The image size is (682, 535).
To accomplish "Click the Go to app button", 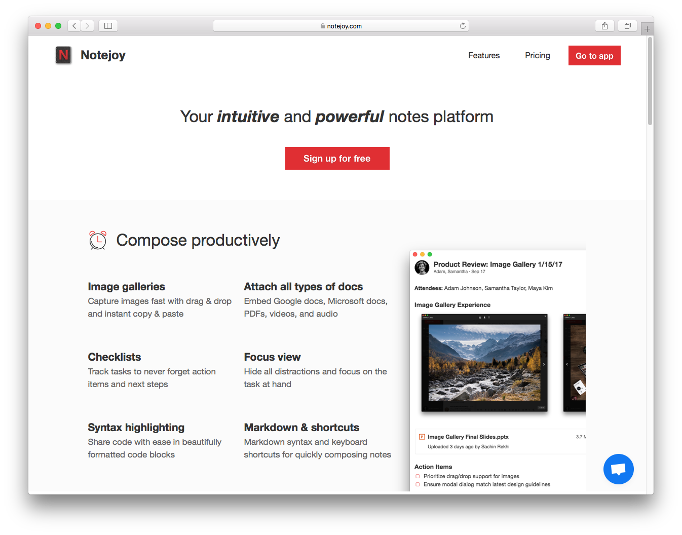I will [594, 56].
